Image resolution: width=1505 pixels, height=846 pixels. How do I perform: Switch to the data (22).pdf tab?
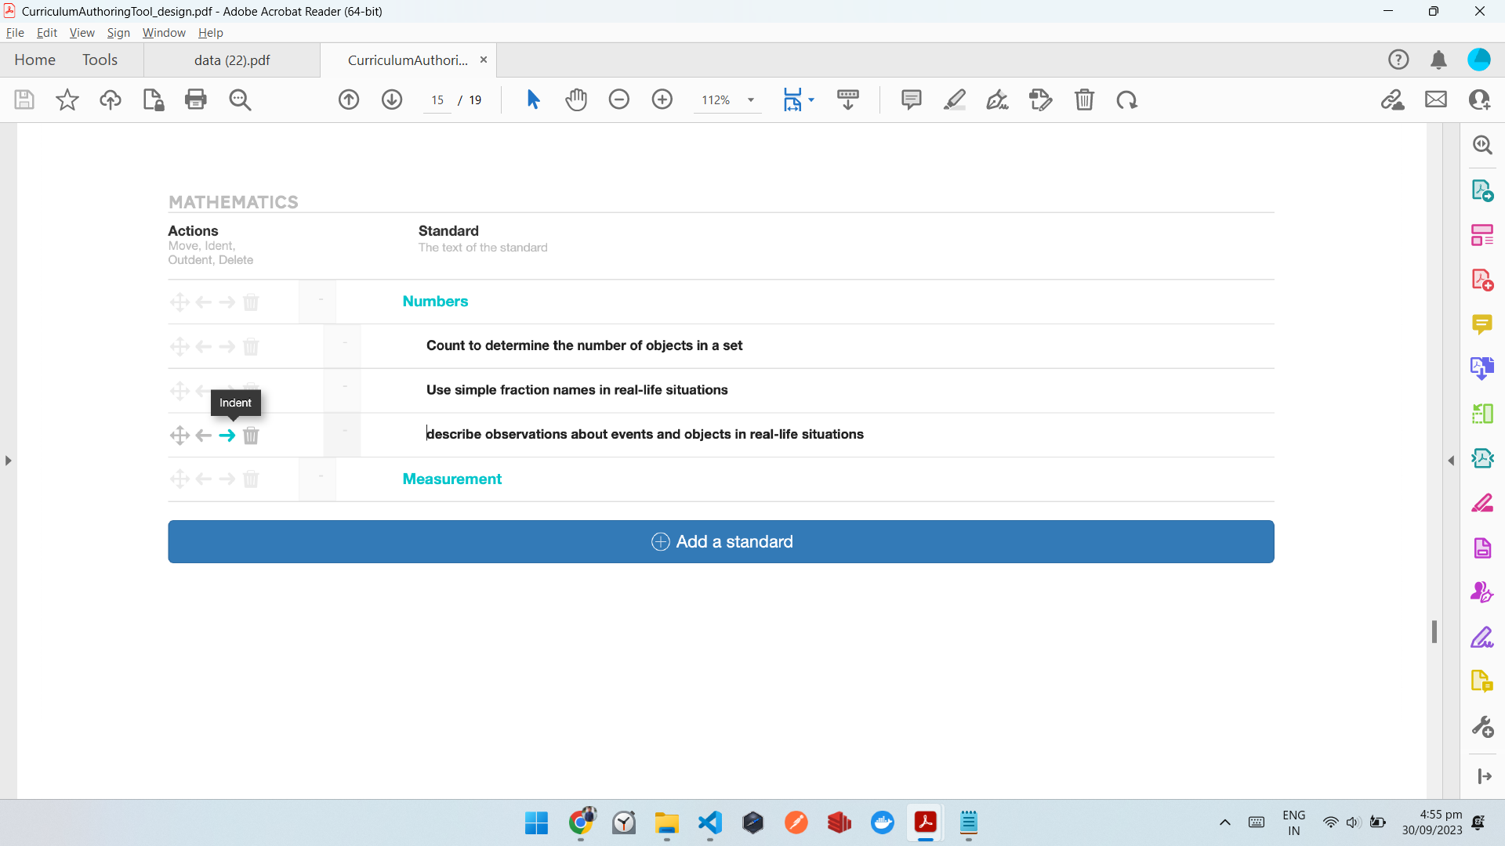tap(232, 60)
